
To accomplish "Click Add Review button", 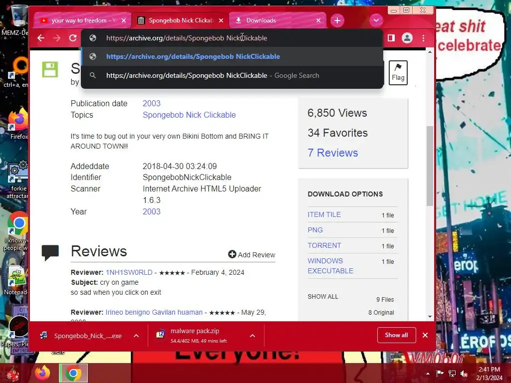I will (x=252, y=255).
